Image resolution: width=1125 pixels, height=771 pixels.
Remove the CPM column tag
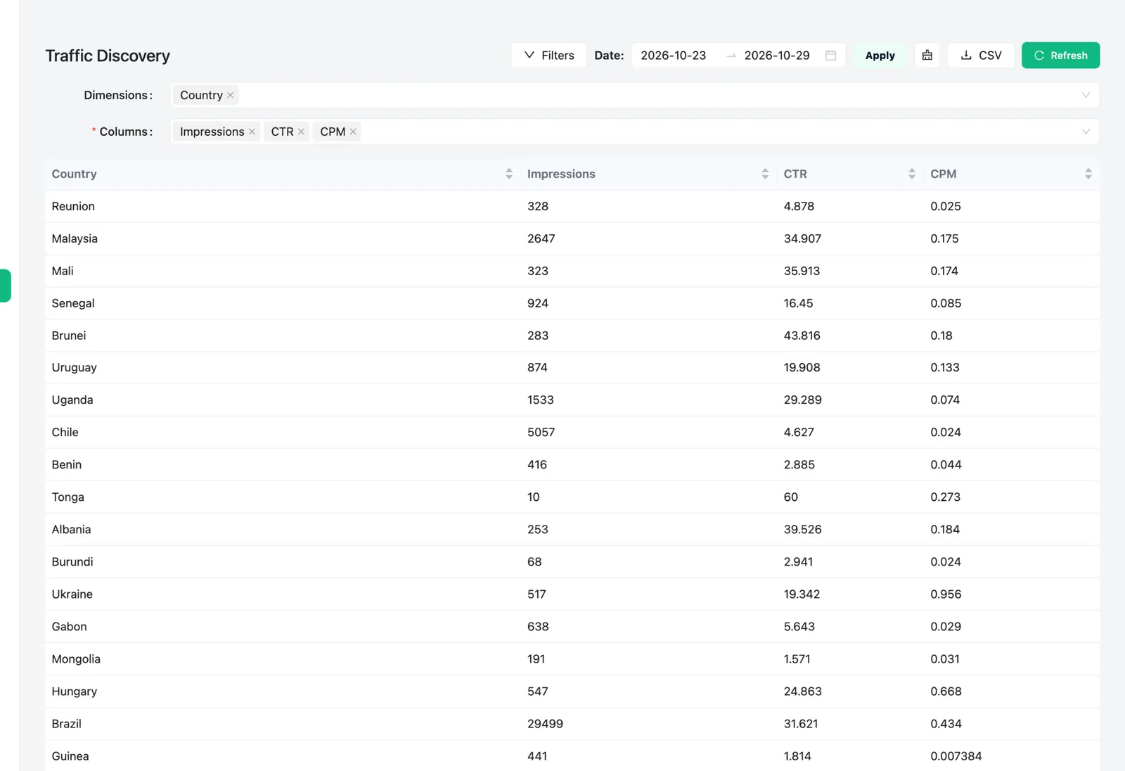coord(353,132)
